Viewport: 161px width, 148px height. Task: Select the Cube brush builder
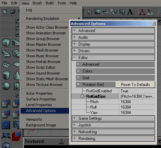tap(6, 43)
